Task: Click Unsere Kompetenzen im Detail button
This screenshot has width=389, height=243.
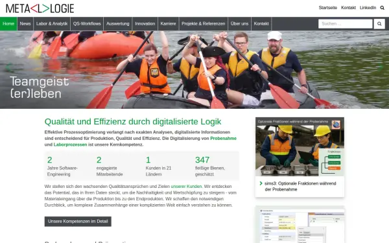Action: coord(78,222)
